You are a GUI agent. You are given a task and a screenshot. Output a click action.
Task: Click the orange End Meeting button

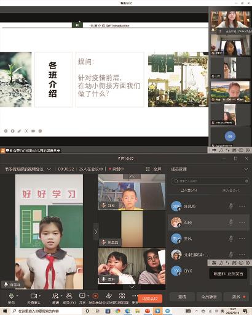point(150,298)
